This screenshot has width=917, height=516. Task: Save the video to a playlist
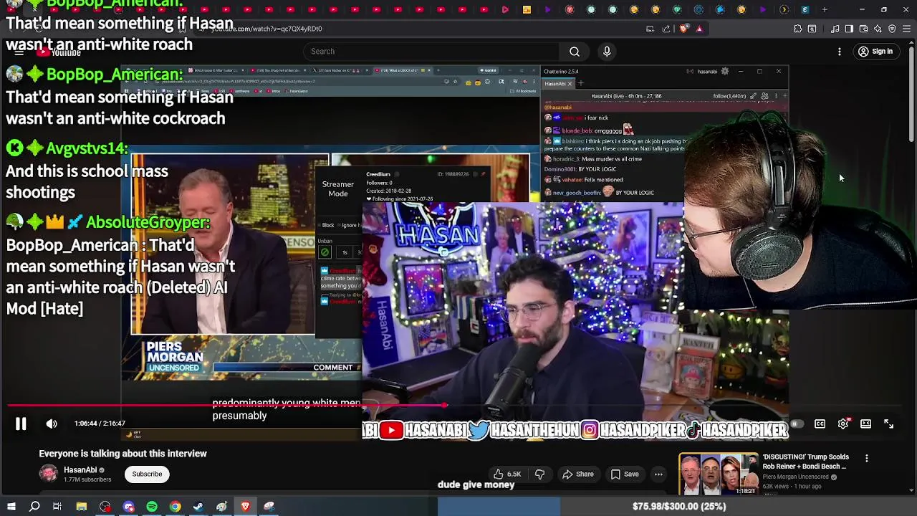click(625, 474)
